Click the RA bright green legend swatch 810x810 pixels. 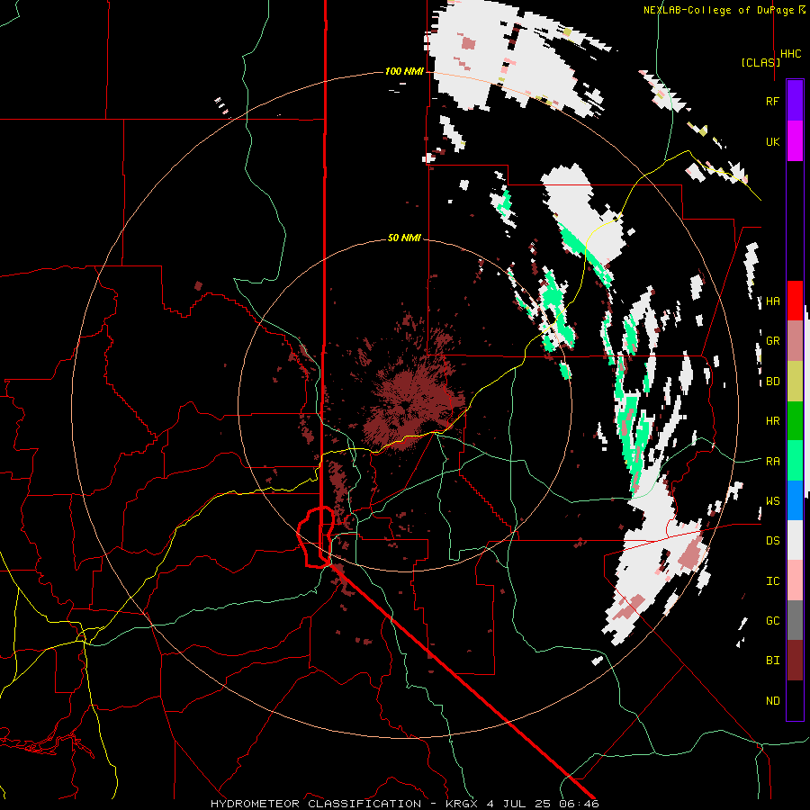tap(795, 461)
